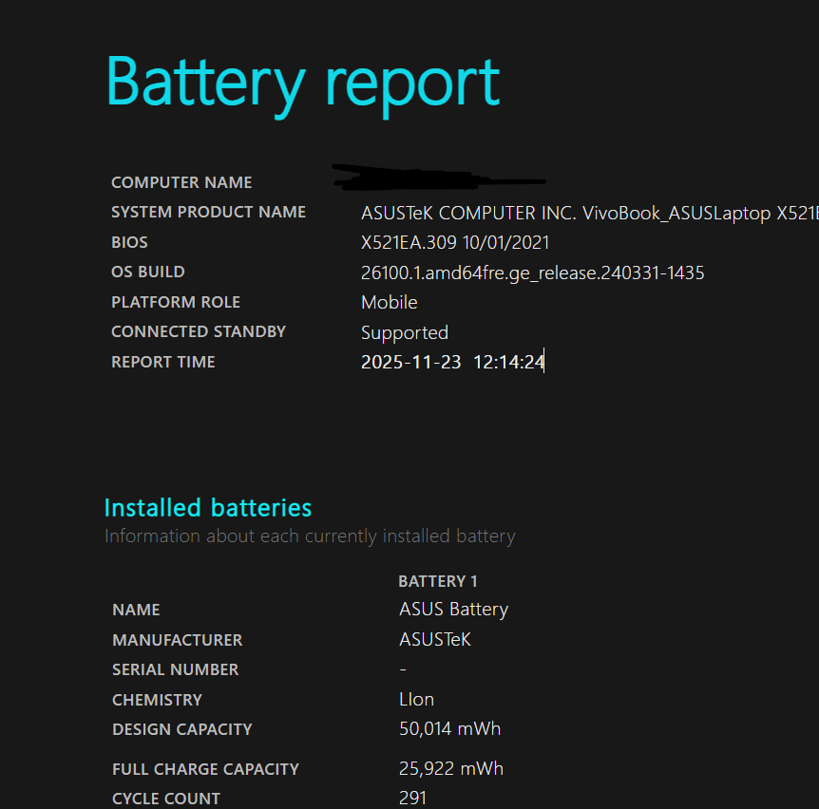The width and height of the screenshot is (819, 809).
Task: Select the BATTERY 1 column header
Action: tap(437, 581)
